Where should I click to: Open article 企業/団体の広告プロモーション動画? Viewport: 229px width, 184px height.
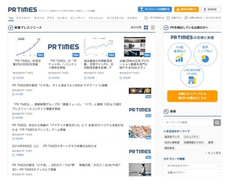click(x=134, y=64)
